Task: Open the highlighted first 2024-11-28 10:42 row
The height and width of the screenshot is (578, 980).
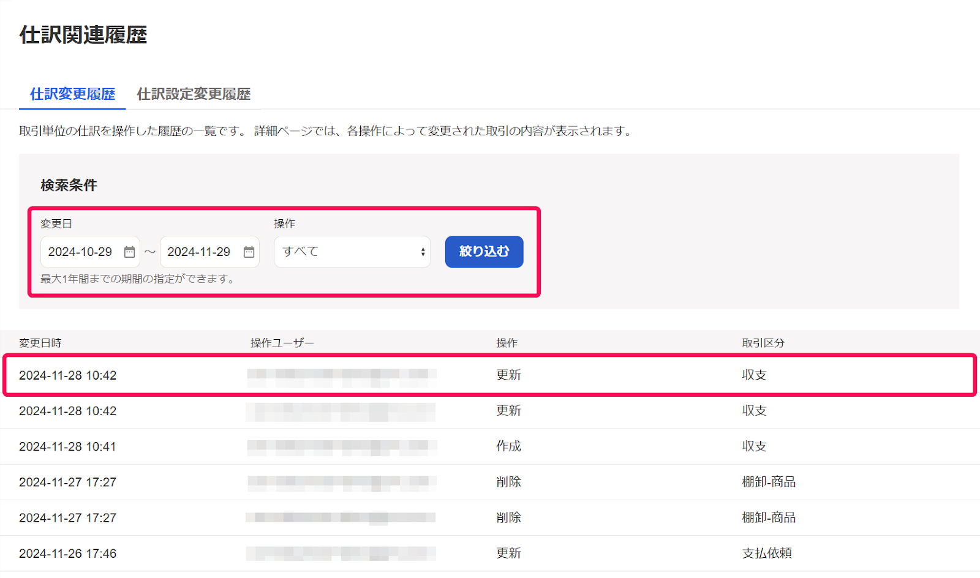Action: tap(67, 375)
